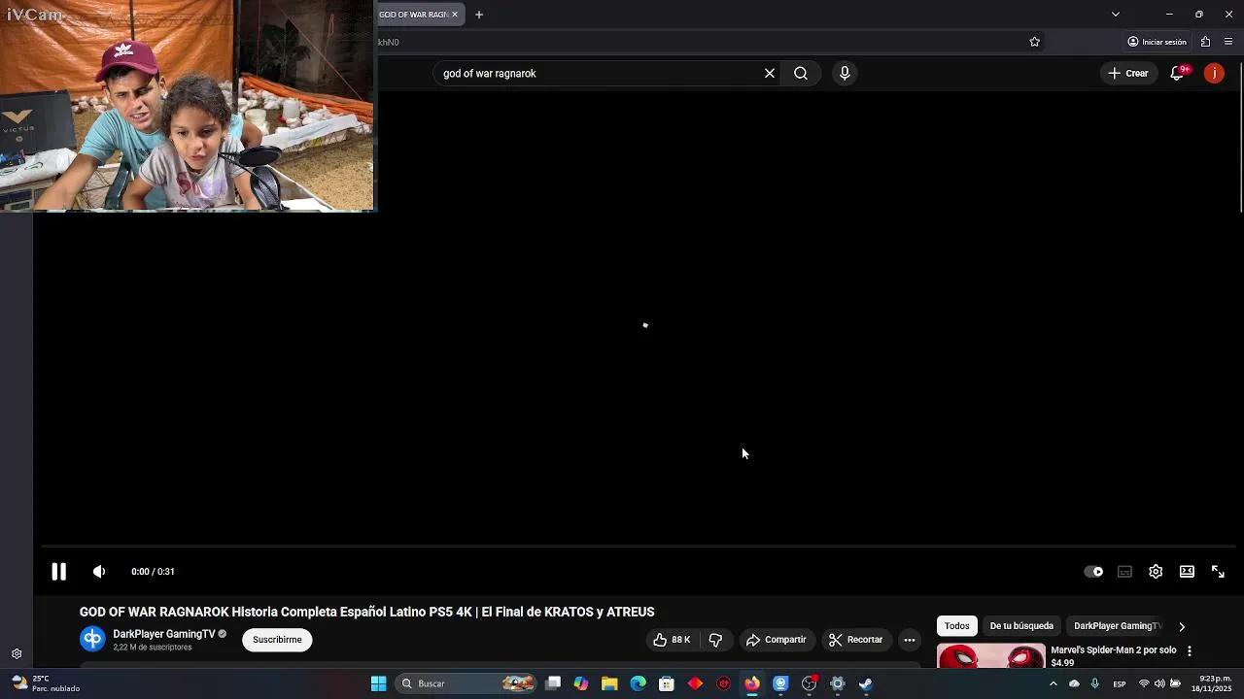The image size is (1244, 699).
Task: Open Steam from taskbar
Action: [866, 683]
